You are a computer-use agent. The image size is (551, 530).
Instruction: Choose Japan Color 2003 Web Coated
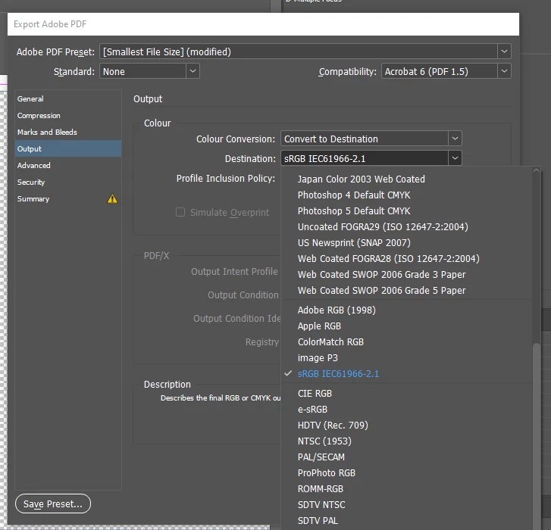click(406, 179)
